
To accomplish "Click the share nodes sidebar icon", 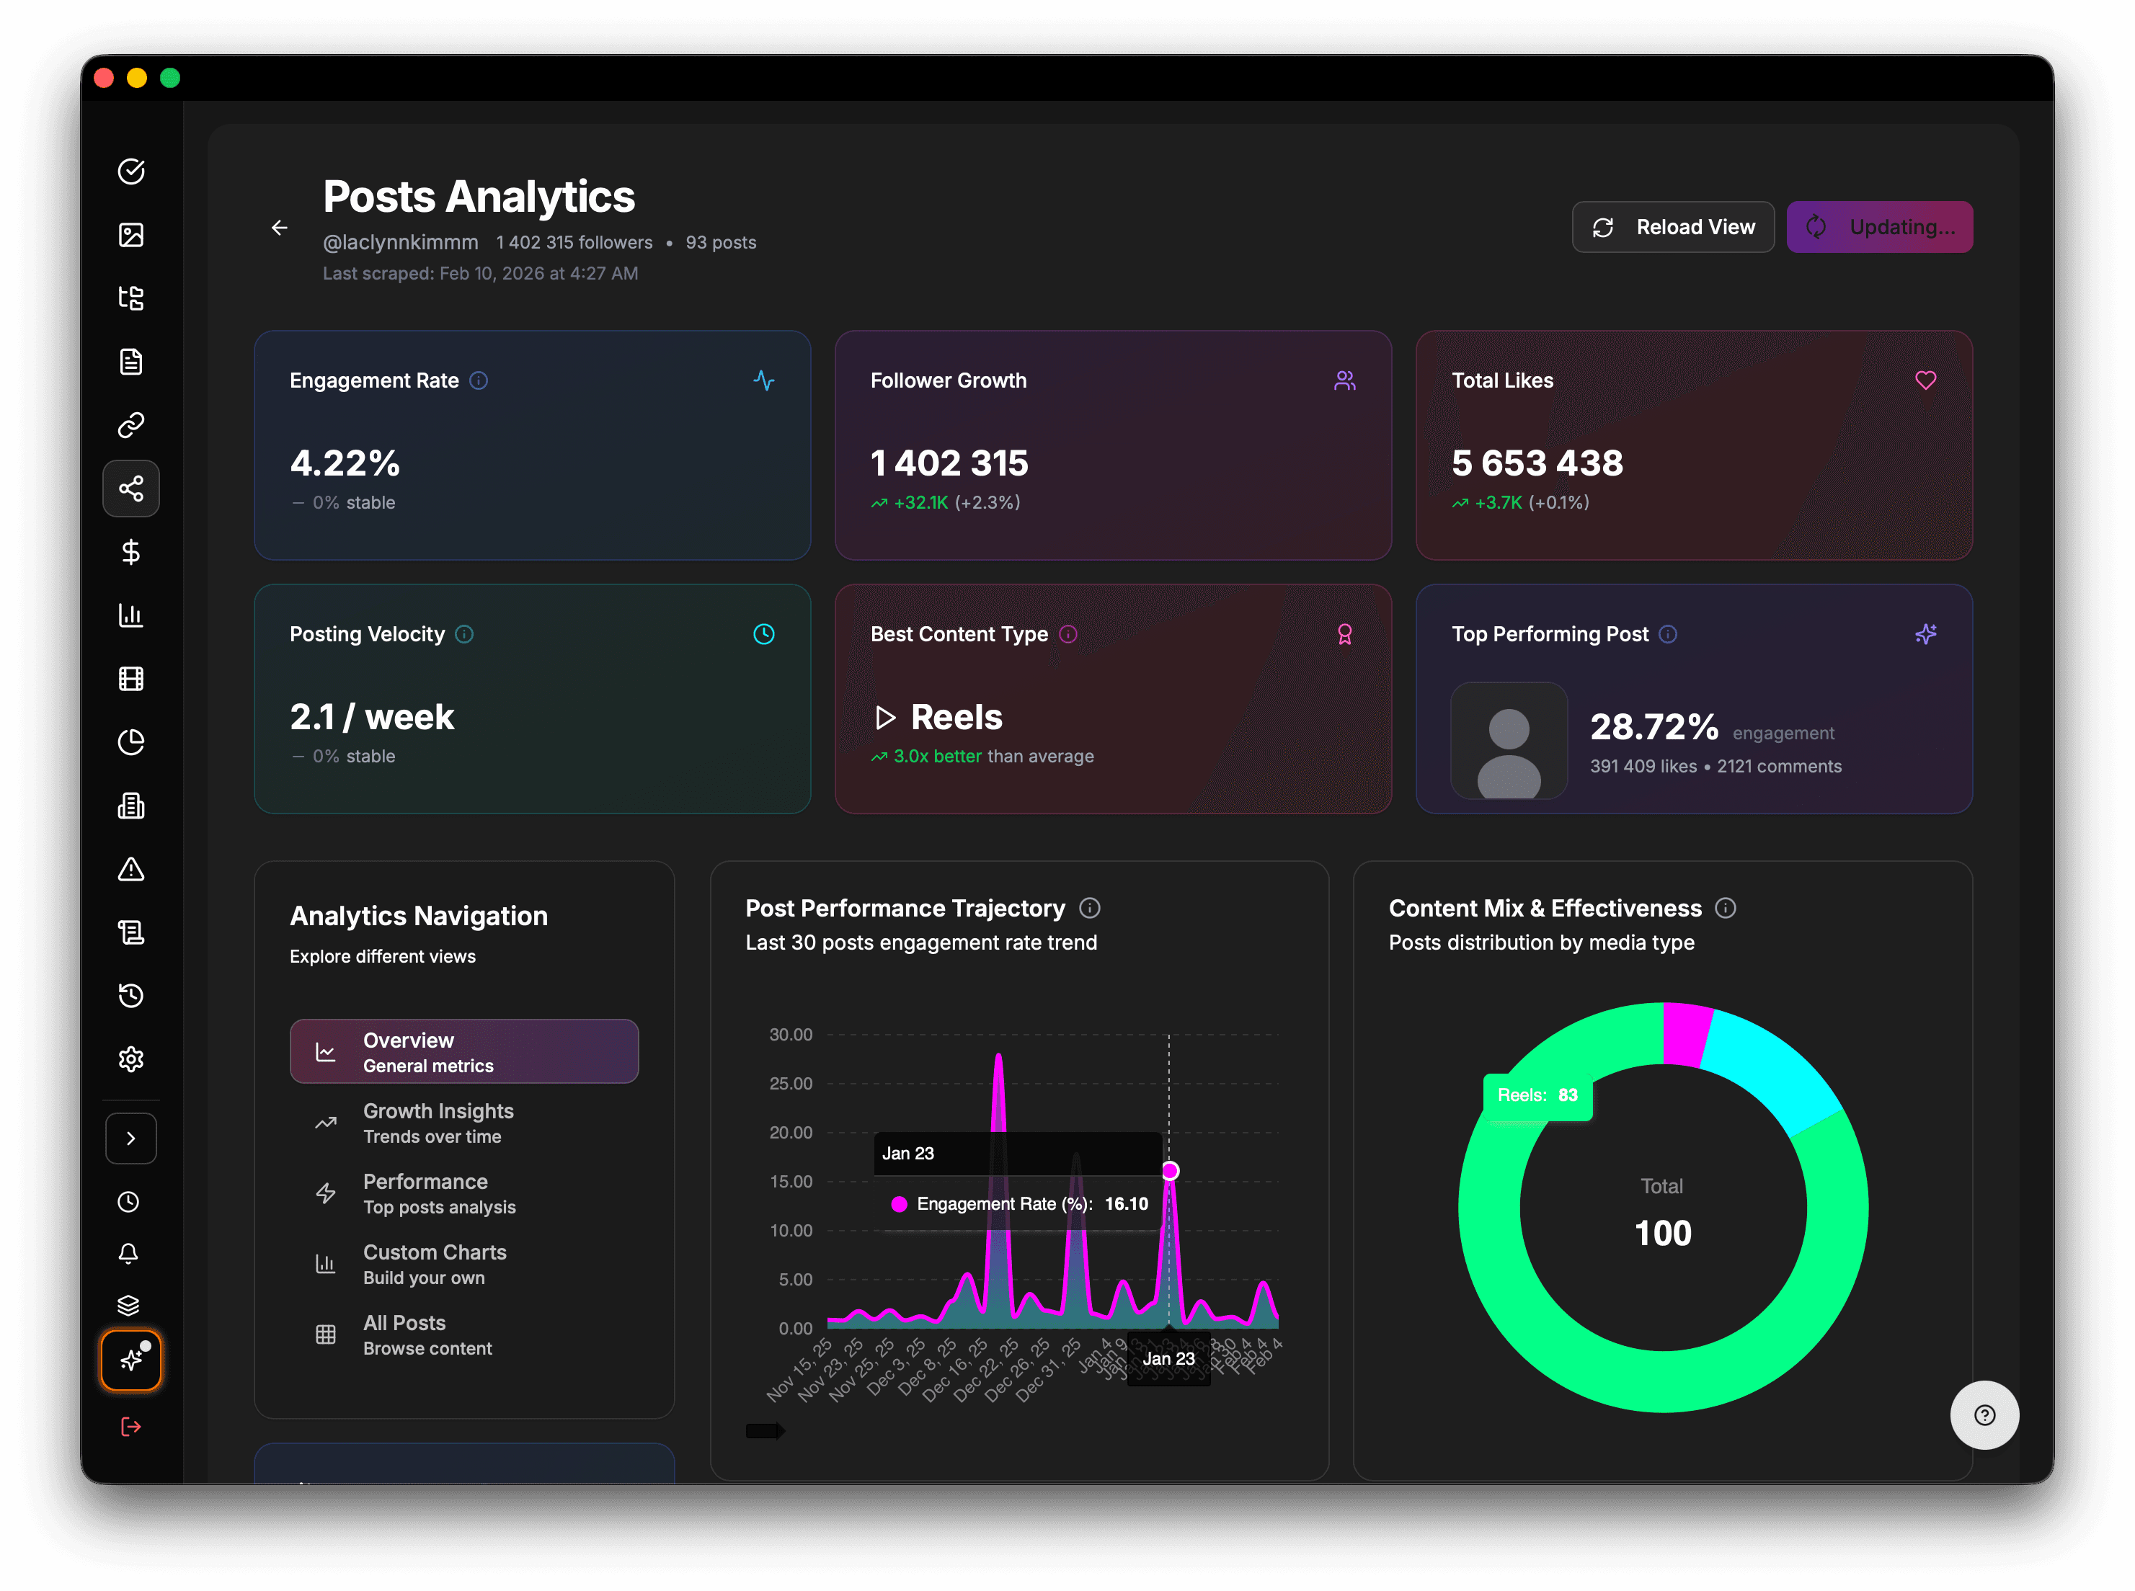I will pyautogui.click(x=131, y=489).
